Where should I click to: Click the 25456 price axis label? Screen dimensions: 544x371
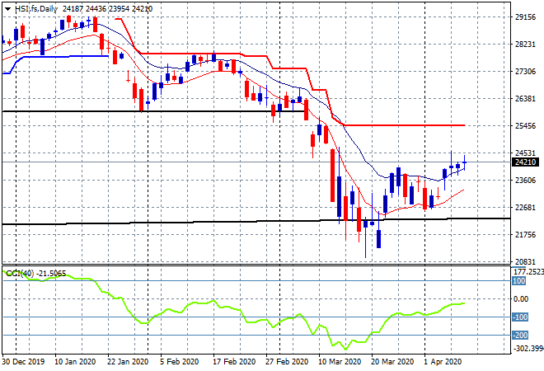525,125
